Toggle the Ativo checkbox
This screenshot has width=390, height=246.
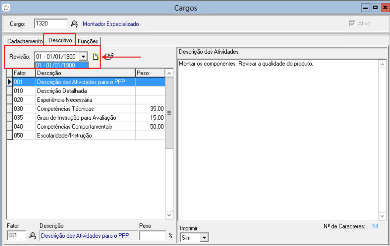(352, 24)
